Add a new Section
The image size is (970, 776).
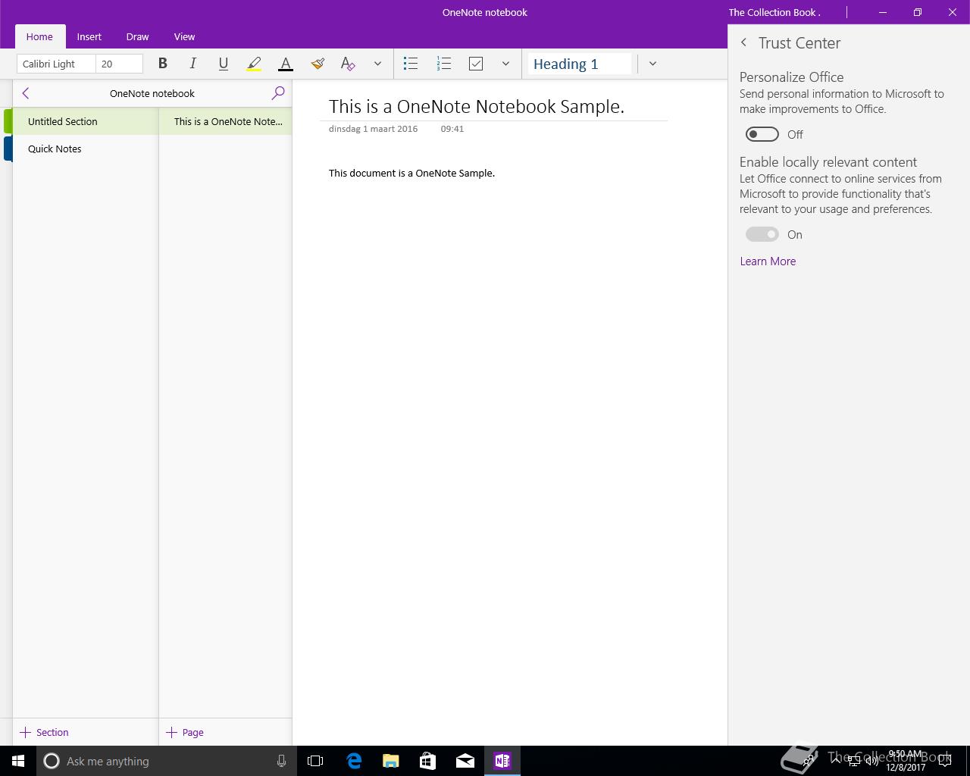pos(44,732)
